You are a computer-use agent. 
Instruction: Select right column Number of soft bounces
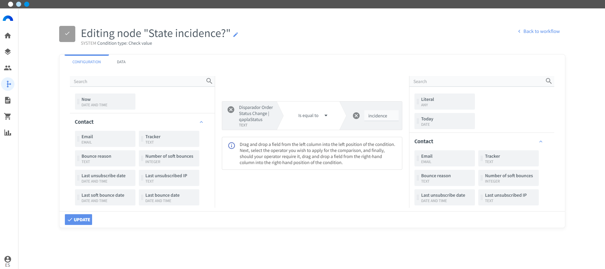click(509, 178)
